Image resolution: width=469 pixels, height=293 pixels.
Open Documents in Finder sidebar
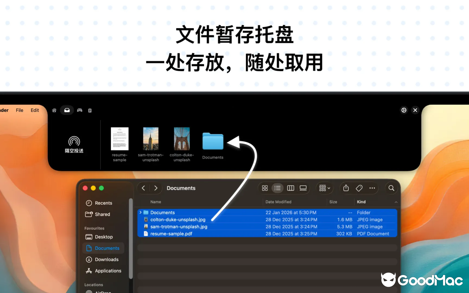[x=103, y=248]
